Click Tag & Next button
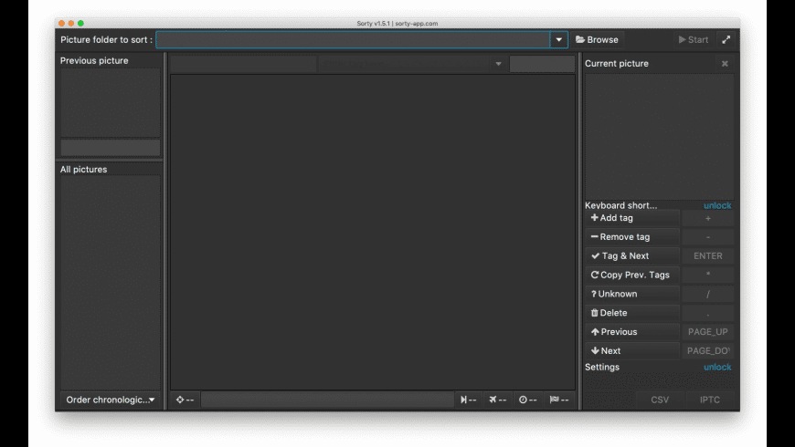This screenshot has height=447, width=795. tap(632, 256)
